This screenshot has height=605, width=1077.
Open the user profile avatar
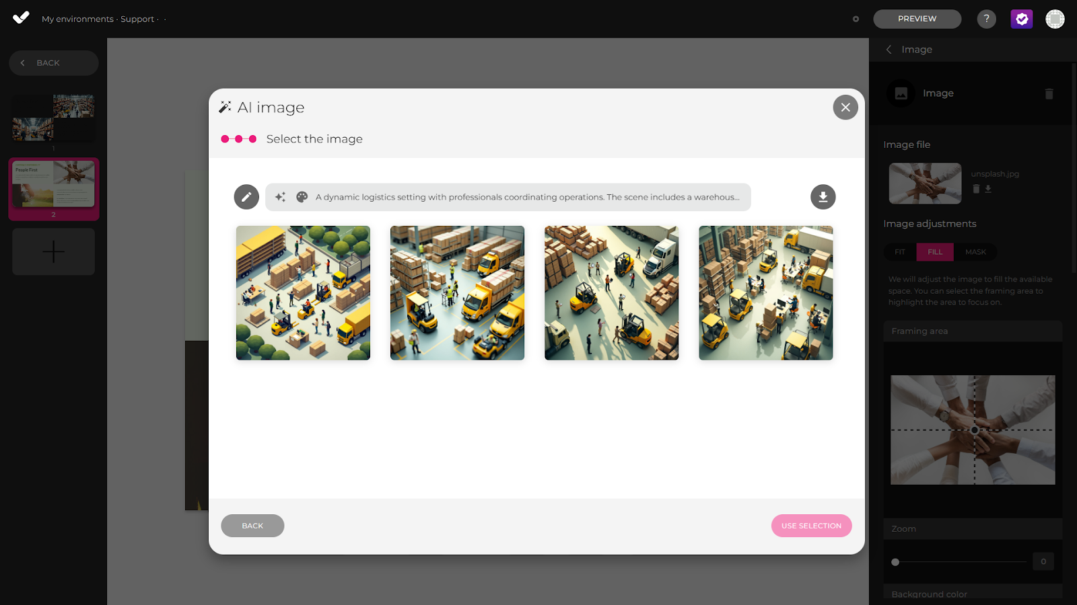click(x=1055, y=19)
